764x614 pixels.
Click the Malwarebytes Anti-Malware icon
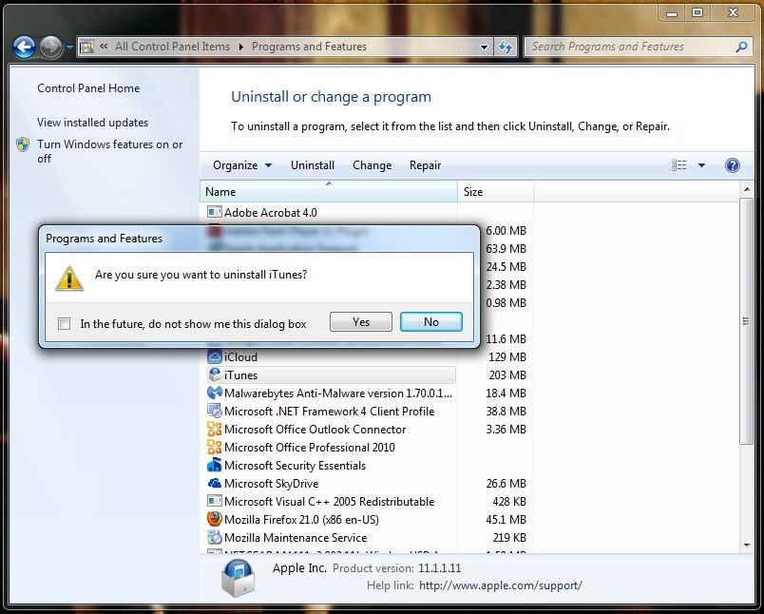click(x=215, y=393)
